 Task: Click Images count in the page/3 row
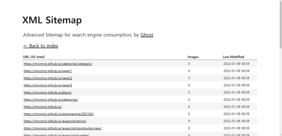point(189,85)
